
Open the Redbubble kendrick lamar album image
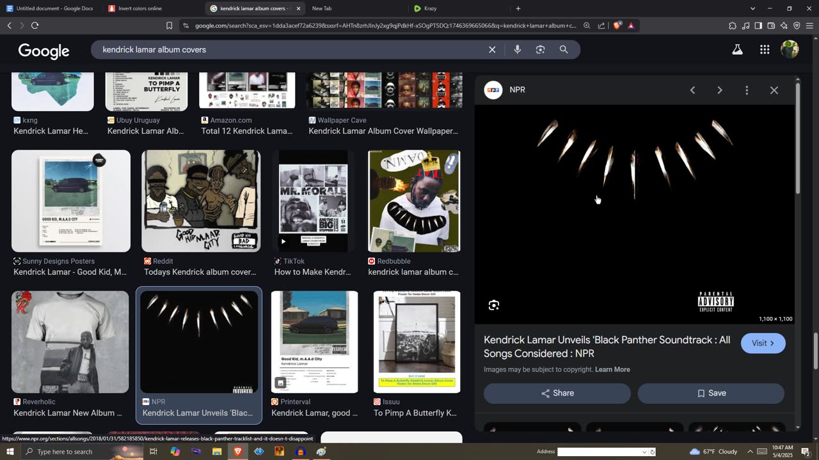[414, 201]
